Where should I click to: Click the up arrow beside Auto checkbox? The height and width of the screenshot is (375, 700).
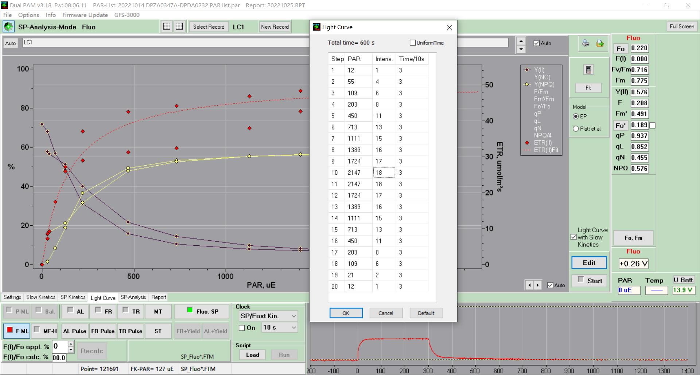point(521,40)
